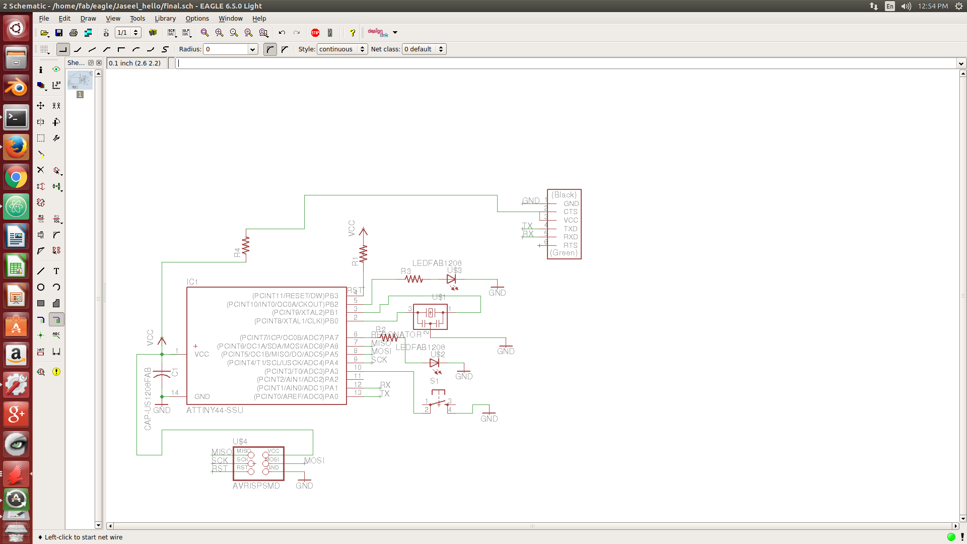
Task: Click the red STOP icon
Action: point(315,33)
